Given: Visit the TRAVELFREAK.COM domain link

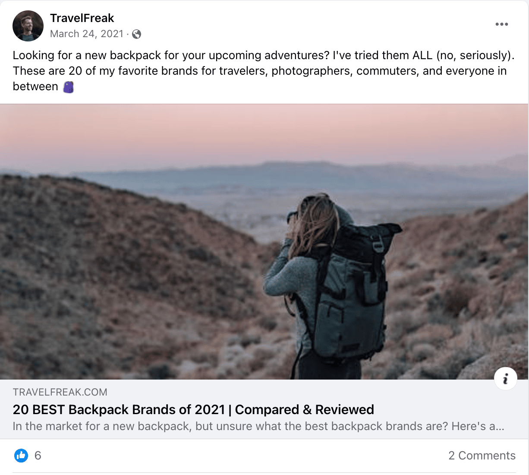Looking at the screenshot, I should pos(60,392).
